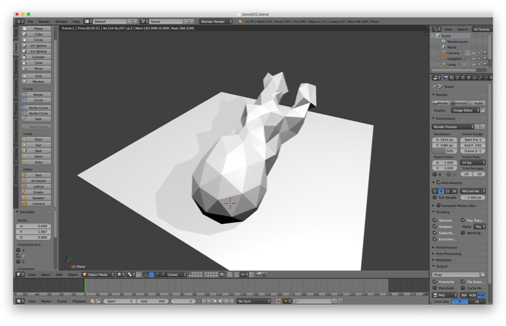Toggle visibility eye for the Camera object
Image resolution: width=506 pixels, height=326 pixels.
coord(473,53)
